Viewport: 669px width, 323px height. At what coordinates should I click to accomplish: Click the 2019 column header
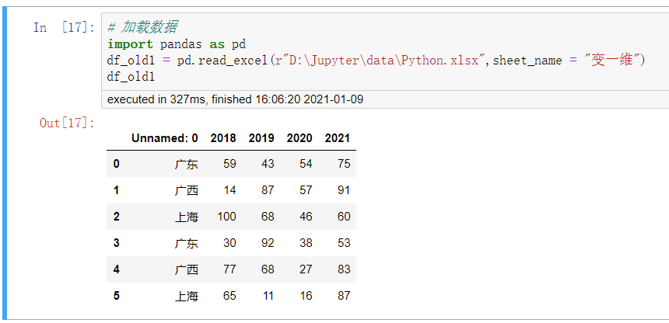click(x=261, y=138)
